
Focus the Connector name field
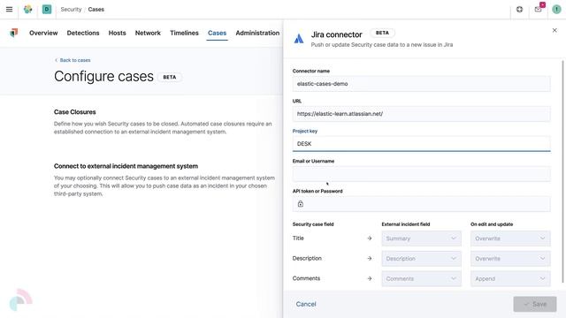point(421,84)
